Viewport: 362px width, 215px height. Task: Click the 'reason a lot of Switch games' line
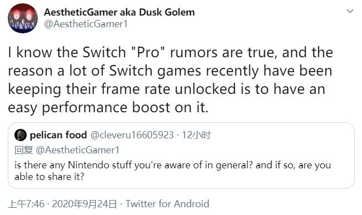point(170,71)
